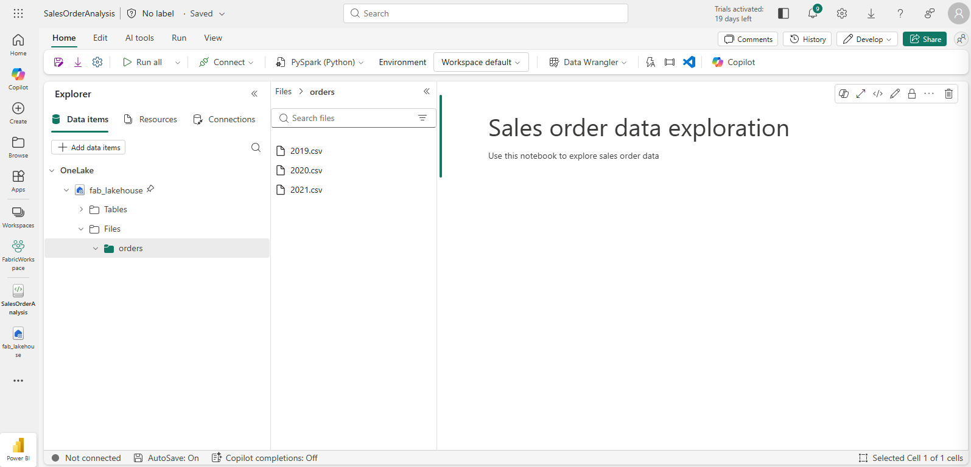Collapse the Files folder

(x=81, y=229)
